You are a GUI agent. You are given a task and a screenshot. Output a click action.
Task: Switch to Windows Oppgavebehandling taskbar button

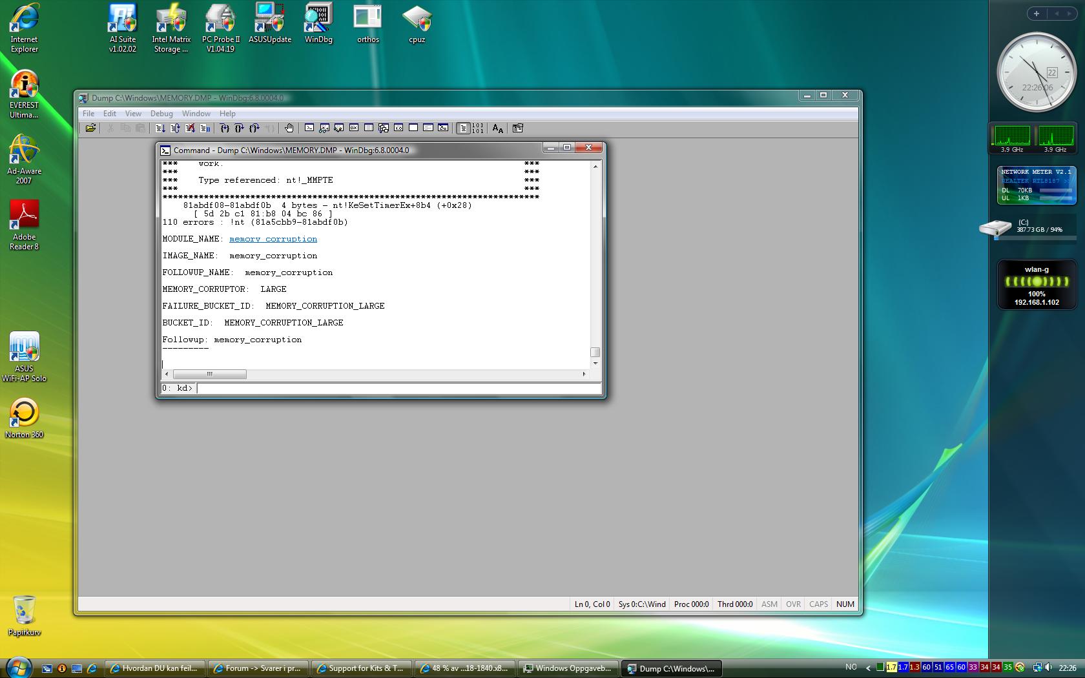pos(568,668)
